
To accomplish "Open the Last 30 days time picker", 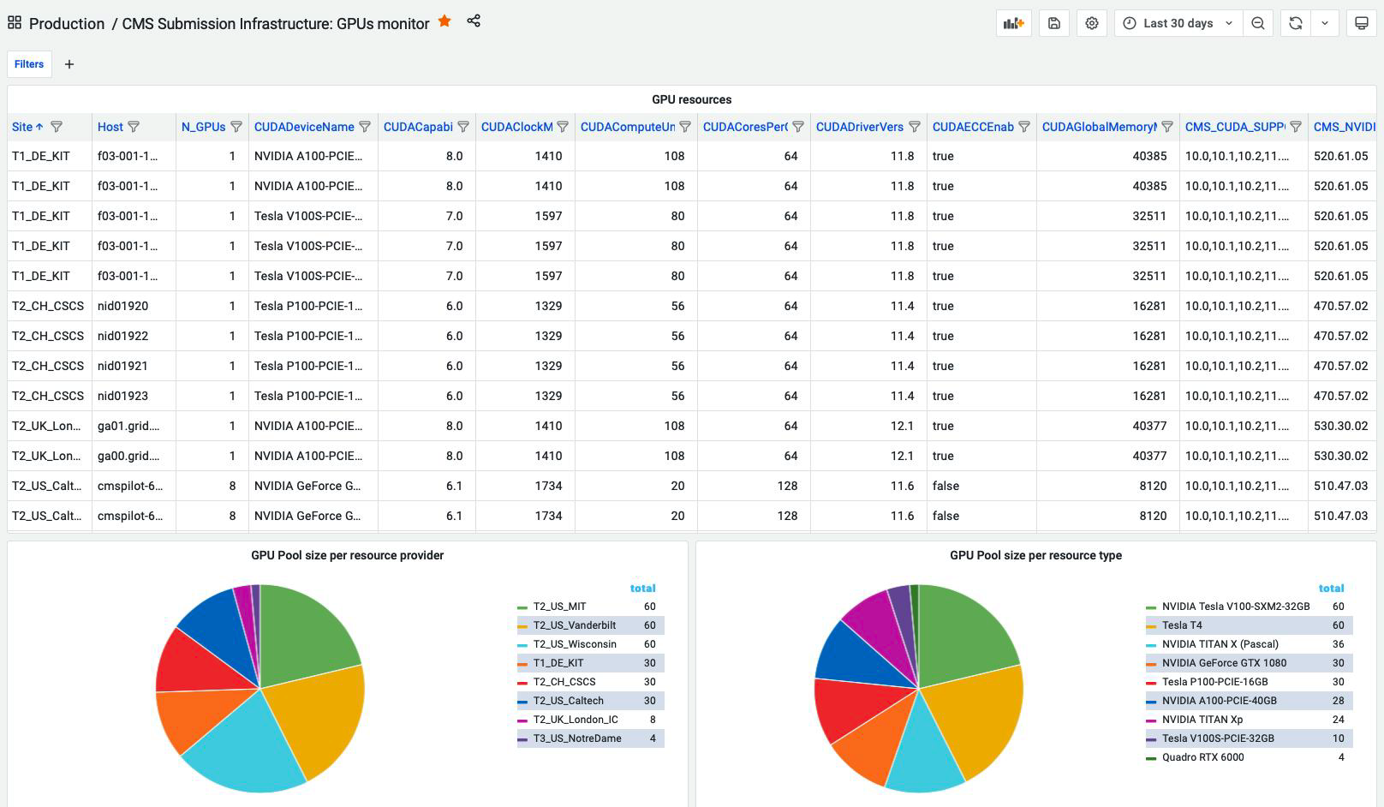I will point(1178,23).
